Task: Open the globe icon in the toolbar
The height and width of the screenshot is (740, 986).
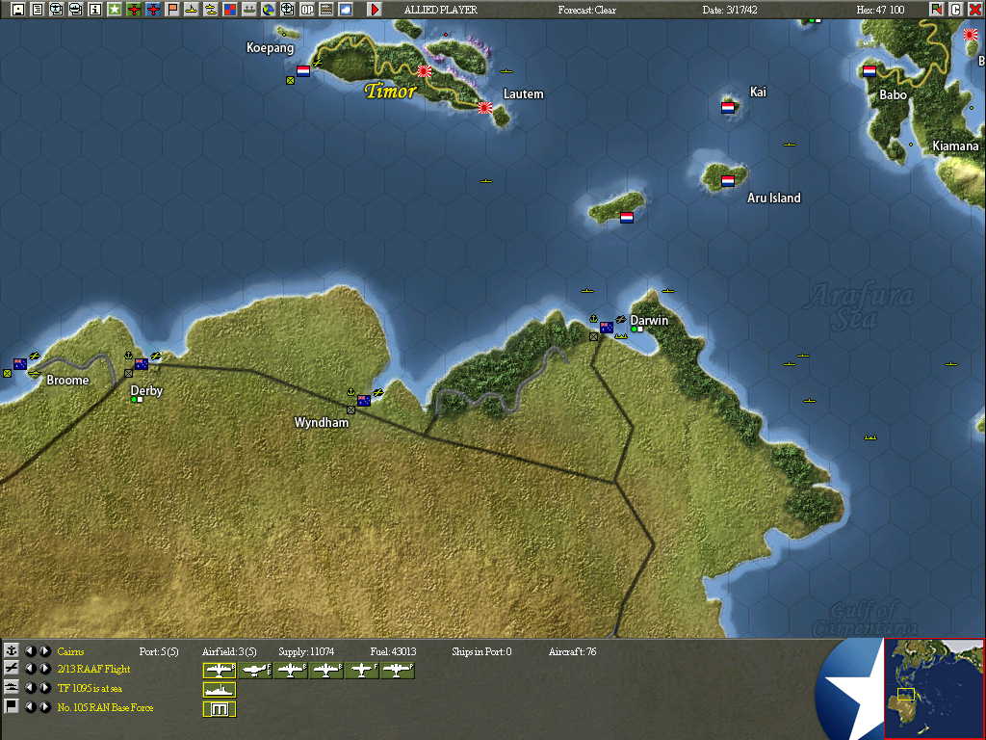Action: 269,10
